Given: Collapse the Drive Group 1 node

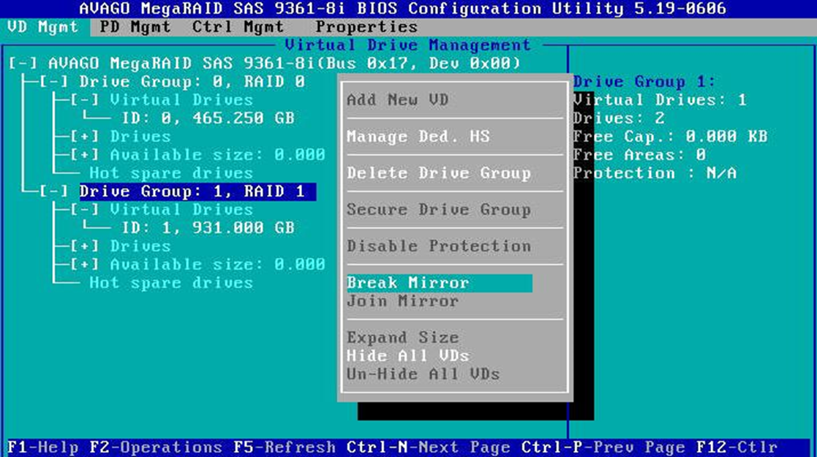Looking at the screenshot, I should (x=53, y=192).
